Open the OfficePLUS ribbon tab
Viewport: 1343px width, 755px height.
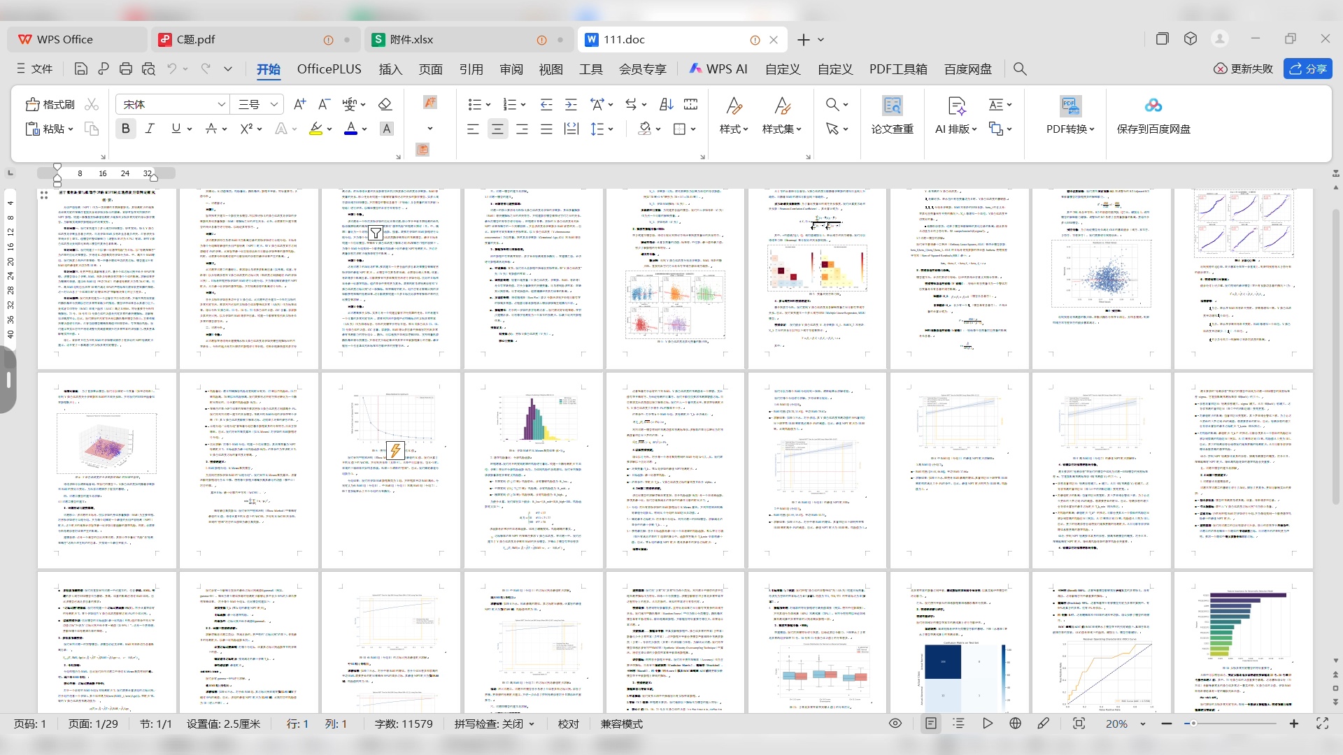(329, 69)
